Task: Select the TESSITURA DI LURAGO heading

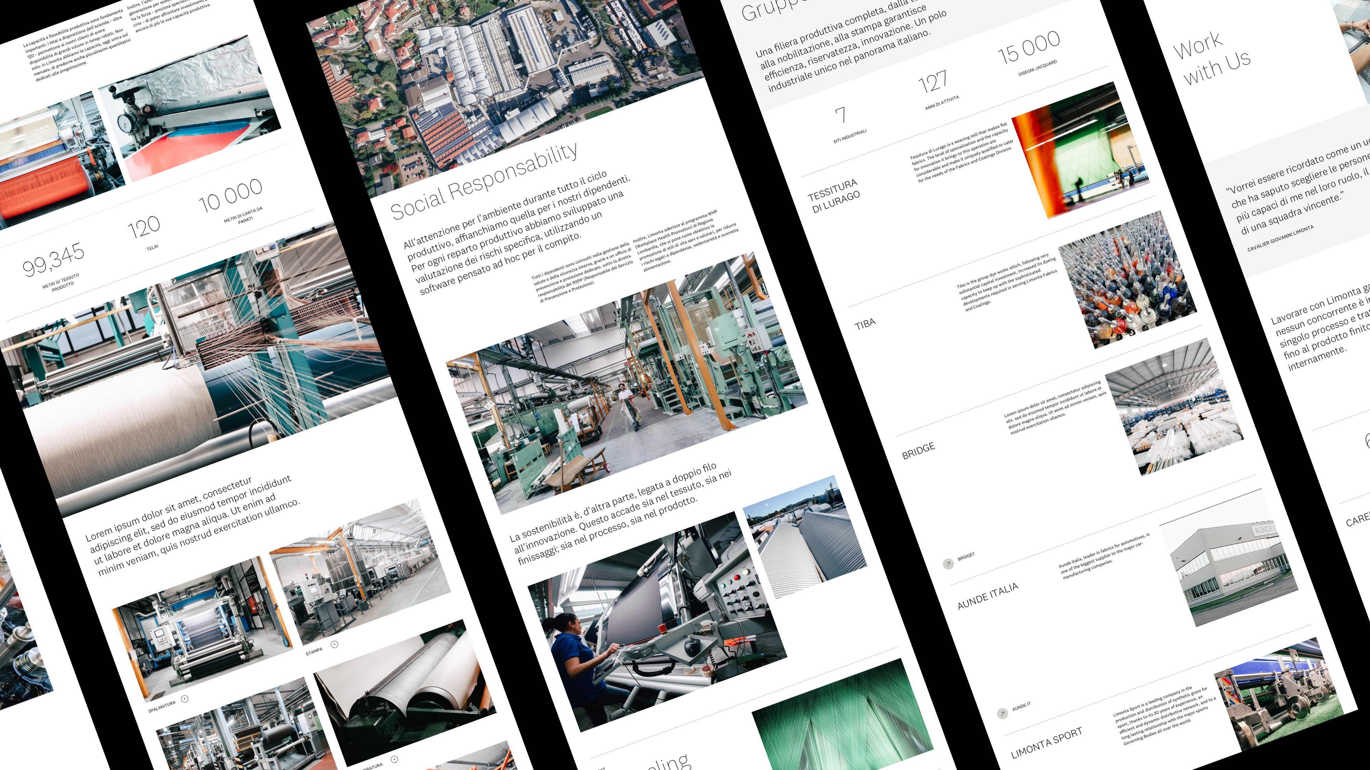Action: (834, 196)
